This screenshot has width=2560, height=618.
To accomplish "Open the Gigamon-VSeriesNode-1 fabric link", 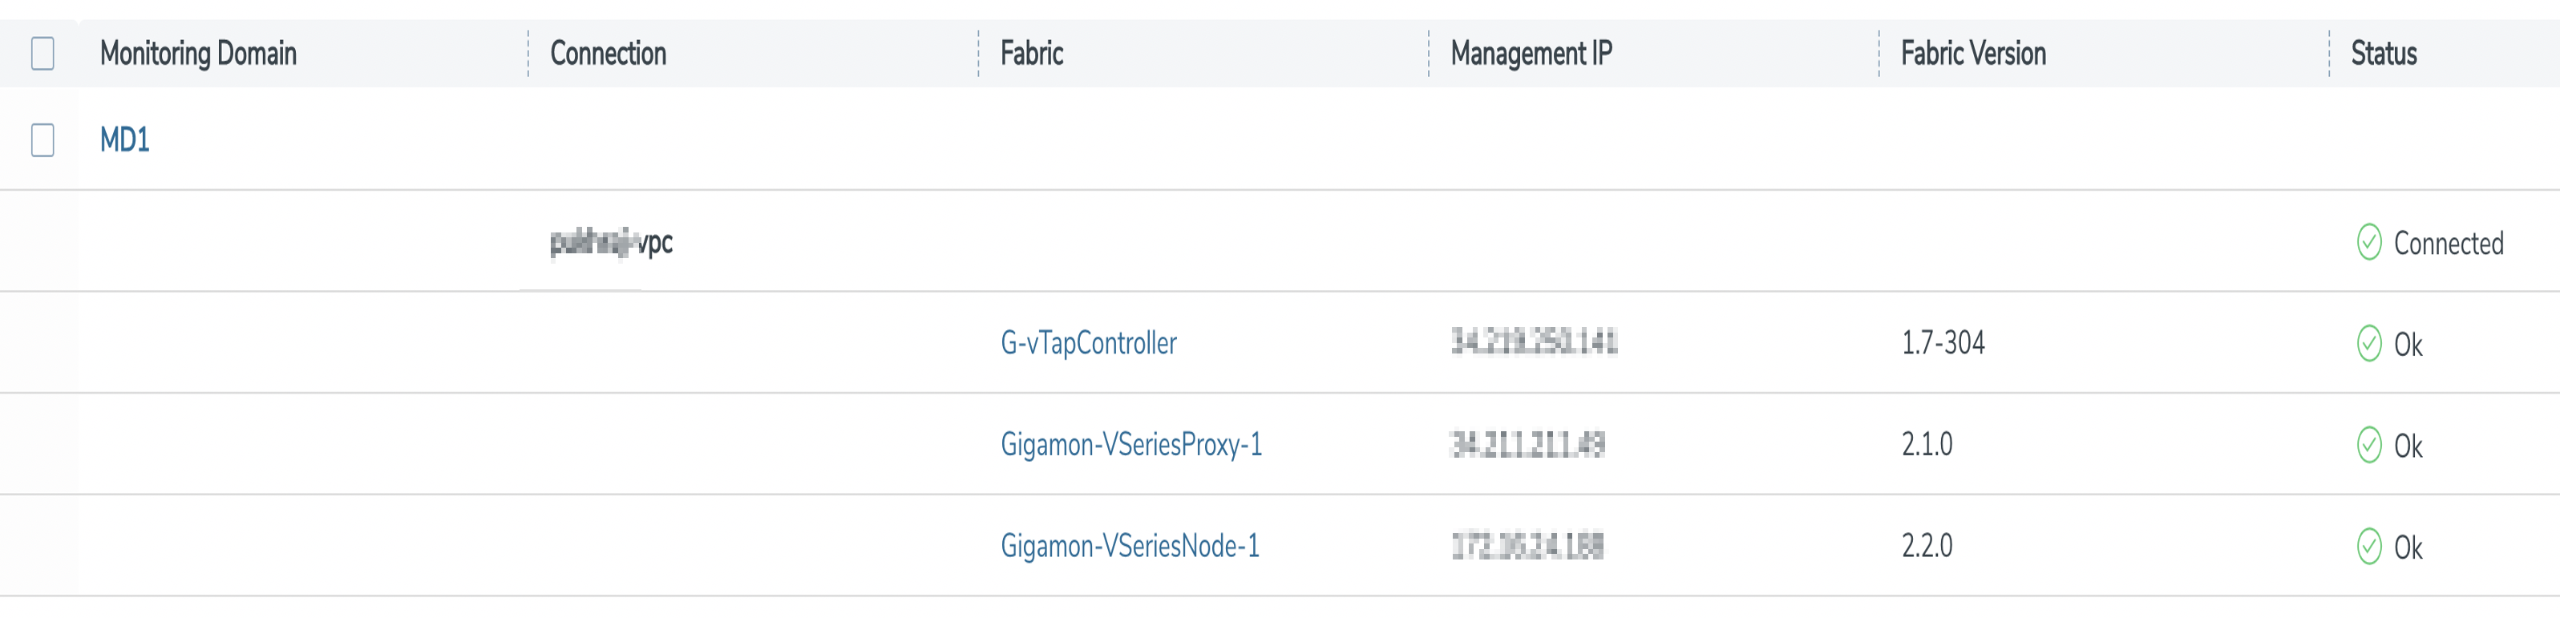I will click(x=1130, y=546).
